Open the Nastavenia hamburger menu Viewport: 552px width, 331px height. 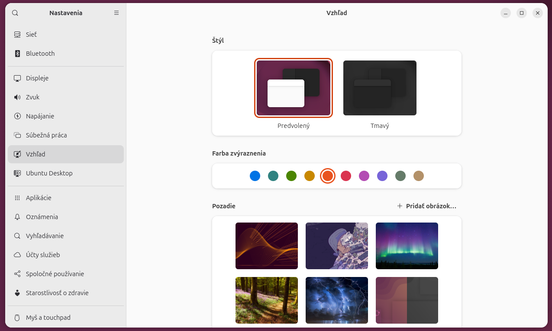coord(116,13)
